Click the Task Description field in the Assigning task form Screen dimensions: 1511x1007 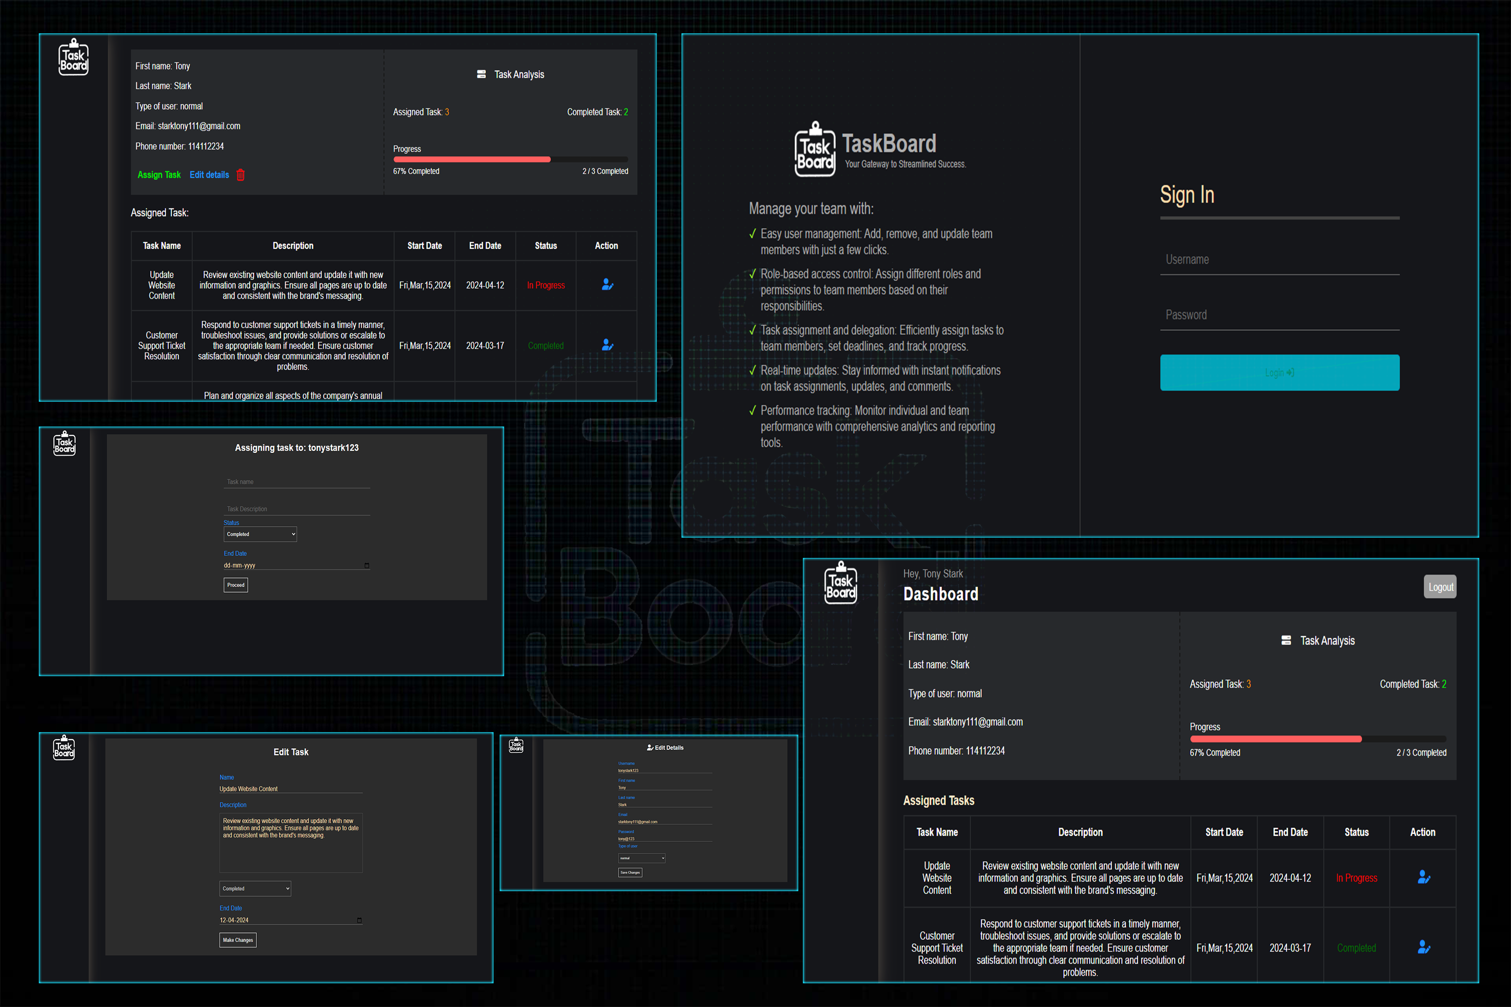(297, 509)
